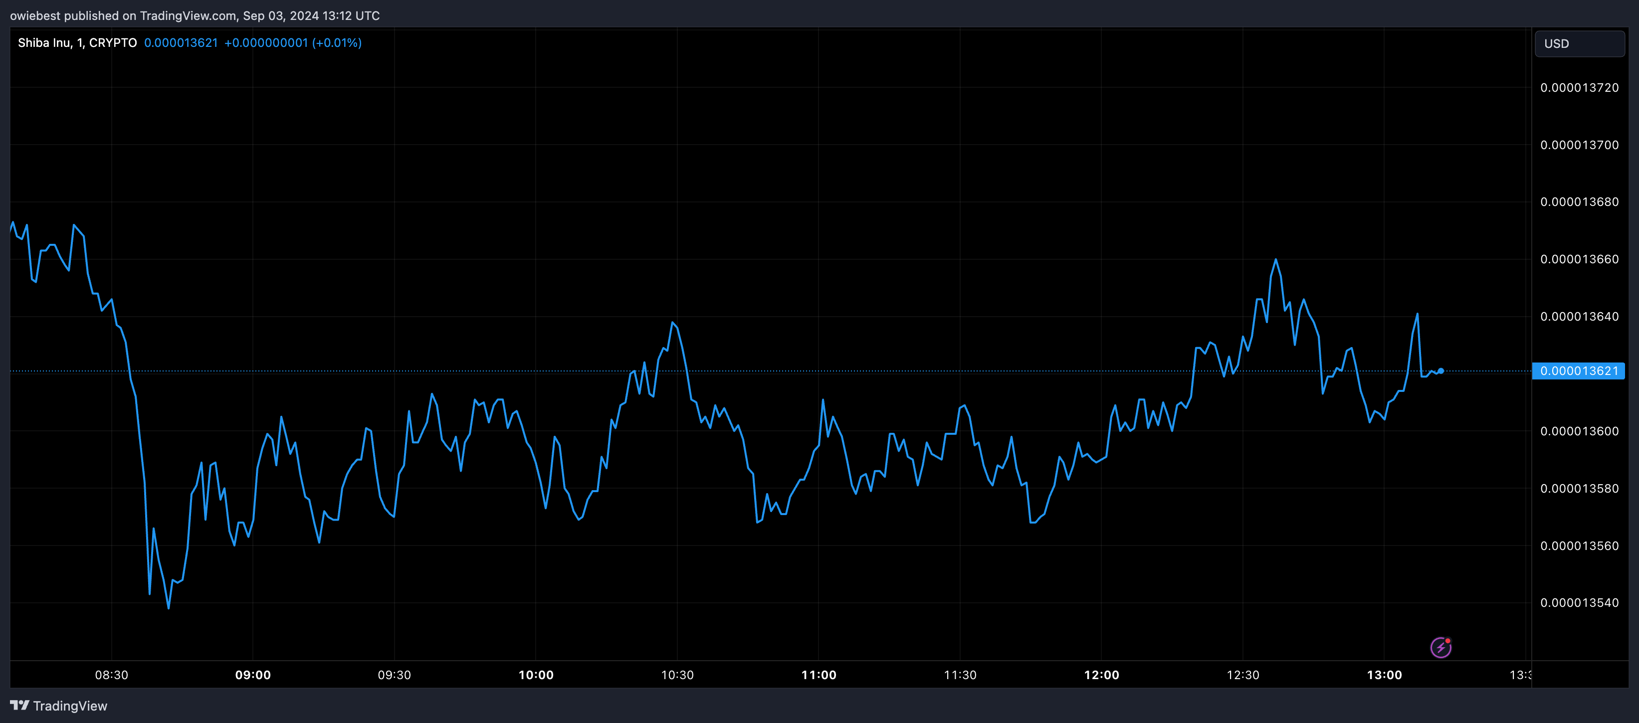Click the 0.000013621 value in legend
Screen dimensions: 1639x723
click(181, 42)
